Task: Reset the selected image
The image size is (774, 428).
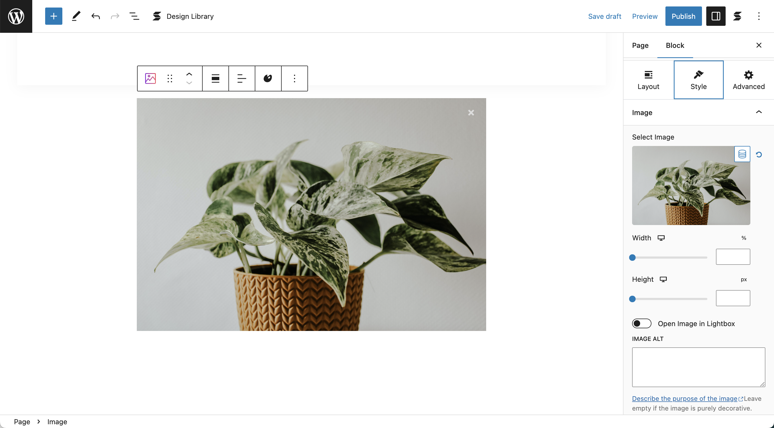Action: 759,155
